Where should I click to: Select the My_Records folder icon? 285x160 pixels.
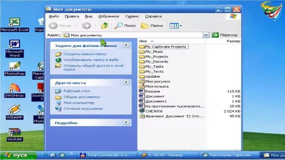point(142,62)
